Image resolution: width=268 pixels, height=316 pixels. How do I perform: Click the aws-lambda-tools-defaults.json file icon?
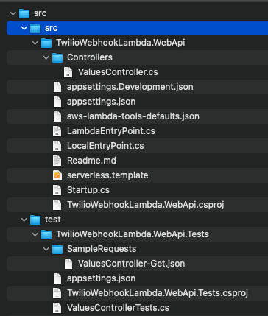57,116
